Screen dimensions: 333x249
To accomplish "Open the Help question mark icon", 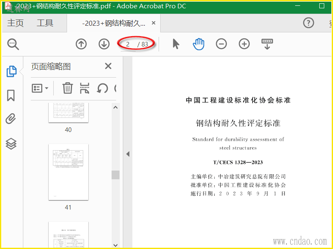I will coord(308,23).
